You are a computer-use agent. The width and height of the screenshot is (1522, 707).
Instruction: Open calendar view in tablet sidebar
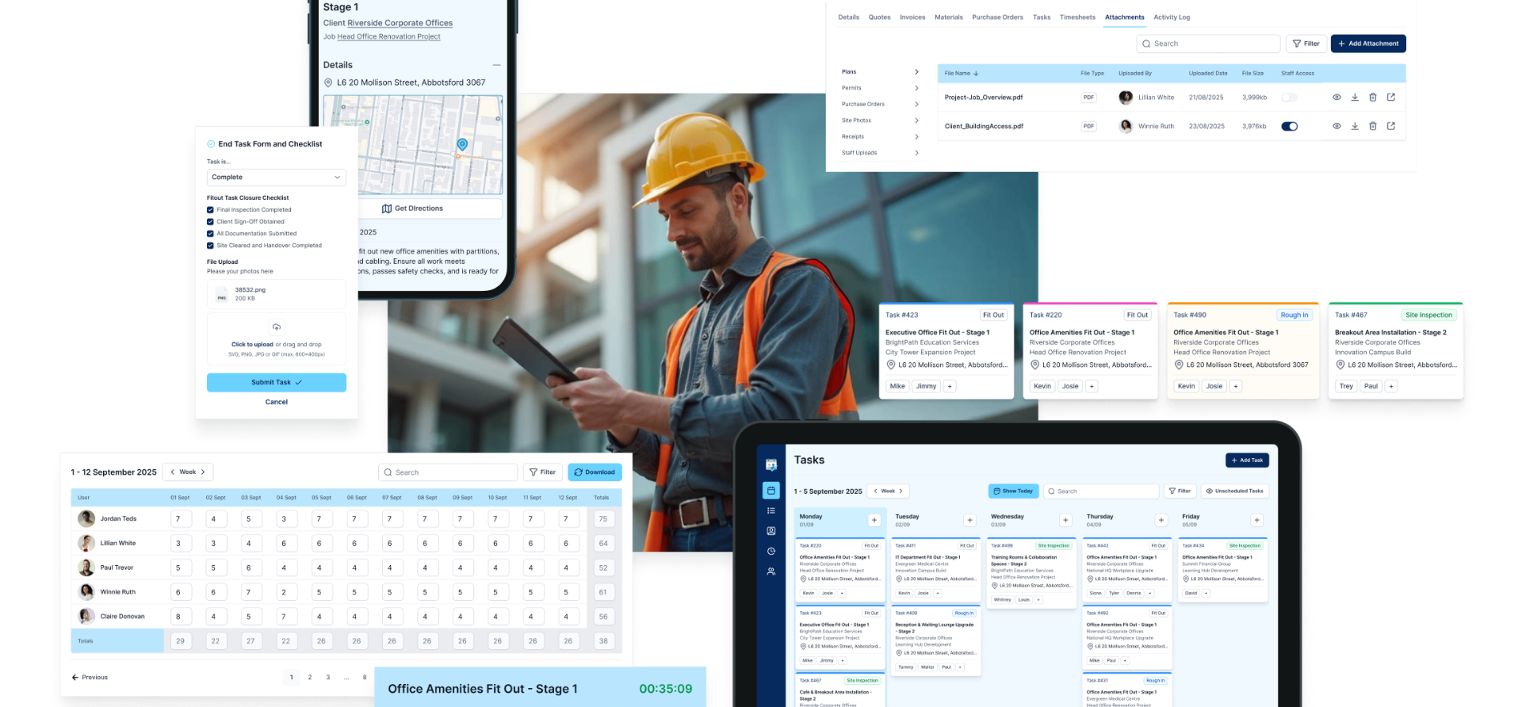[771, 491]
